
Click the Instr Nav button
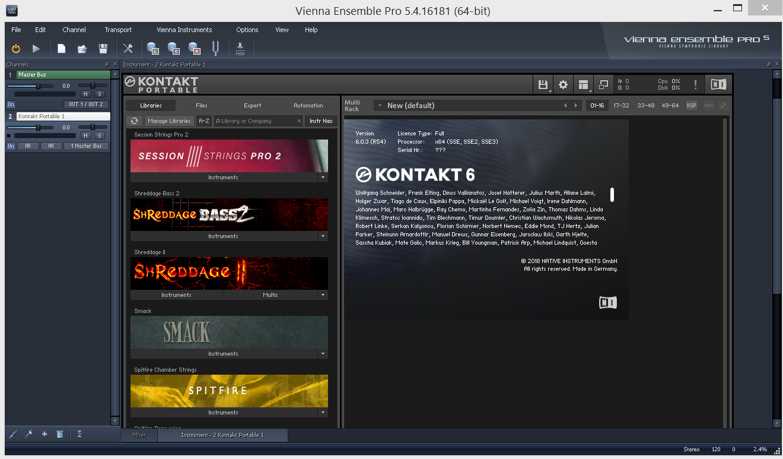321,121
